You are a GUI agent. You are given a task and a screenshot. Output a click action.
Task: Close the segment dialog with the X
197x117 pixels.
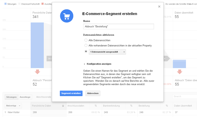click(159, 7)
